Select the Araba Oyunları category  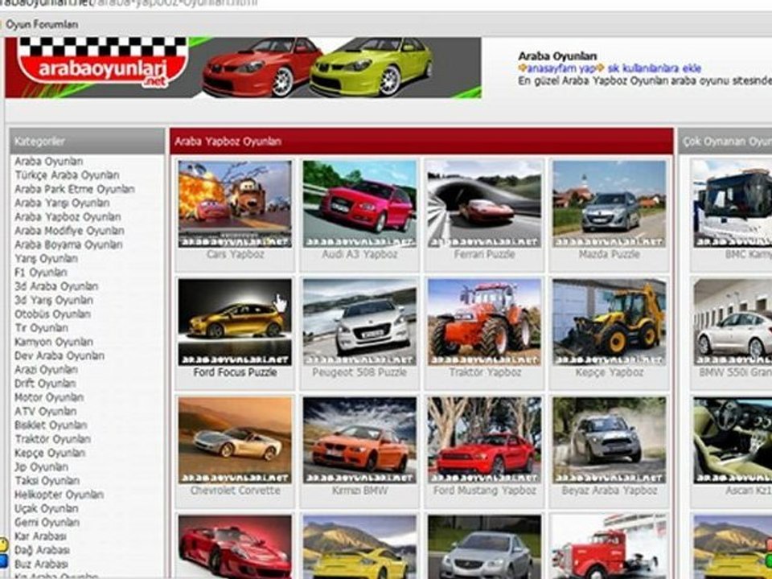click(49, 161)
